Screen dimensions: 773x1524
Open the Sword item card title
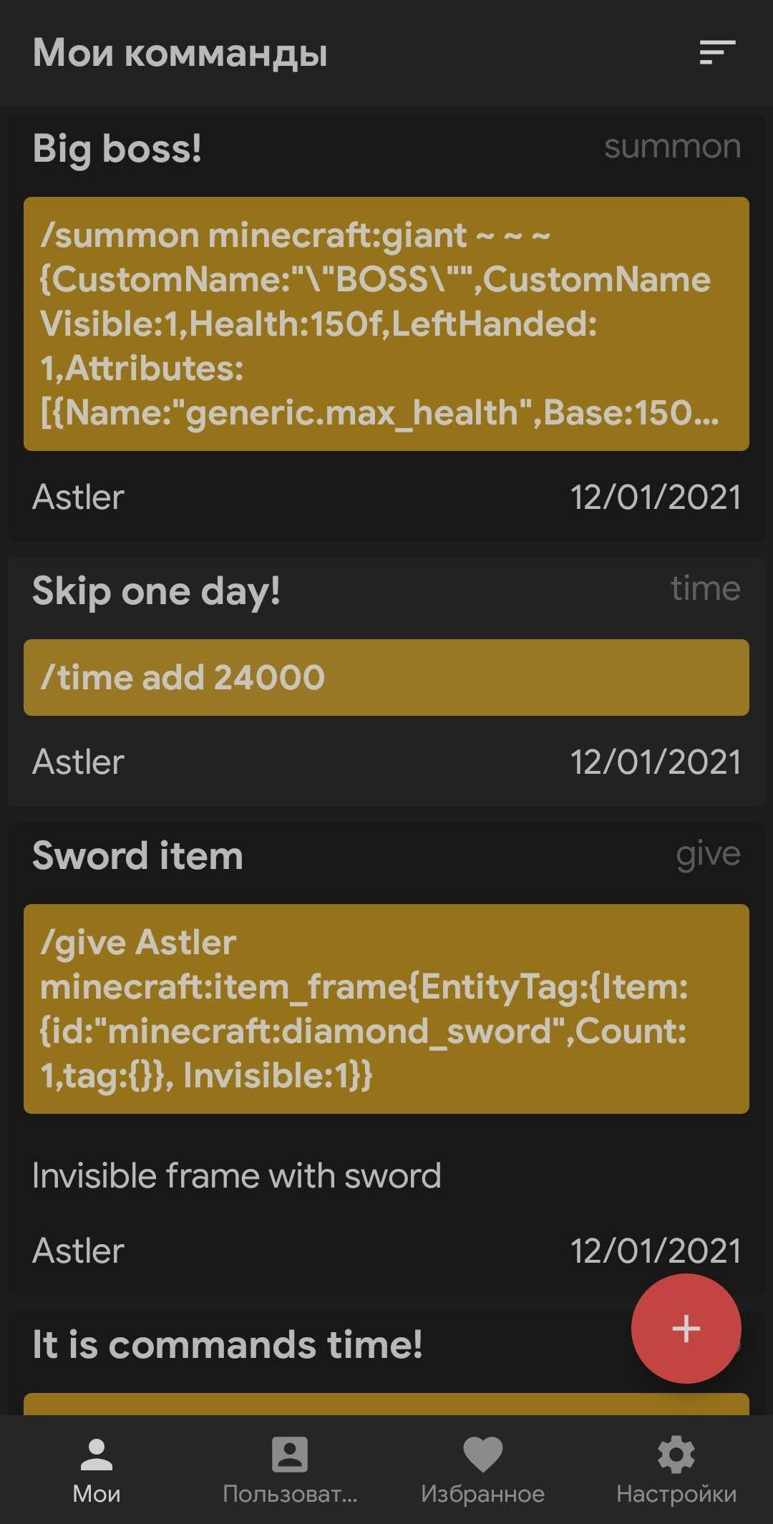[137, 855]
